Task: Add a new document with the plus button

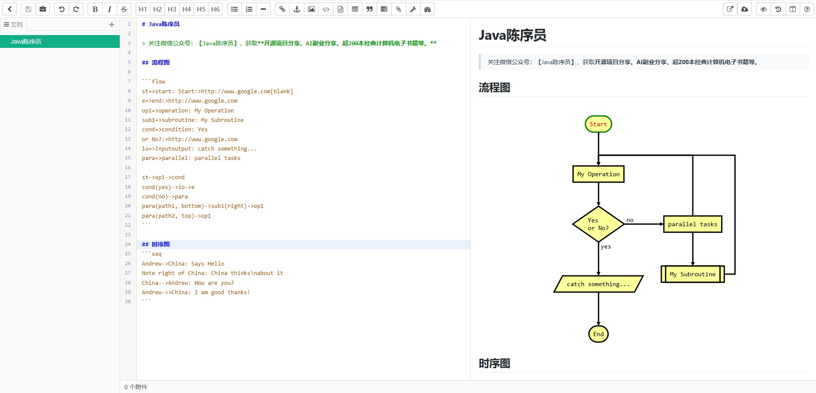Action: (x=112, y=24)
